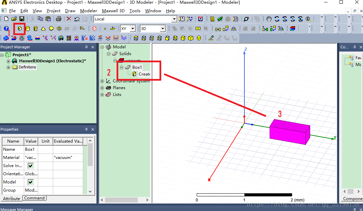Screen dimensions: 363x211
Task: Save the project with the floppy icon
Action: pyautogui.click(x=22, y=19)
